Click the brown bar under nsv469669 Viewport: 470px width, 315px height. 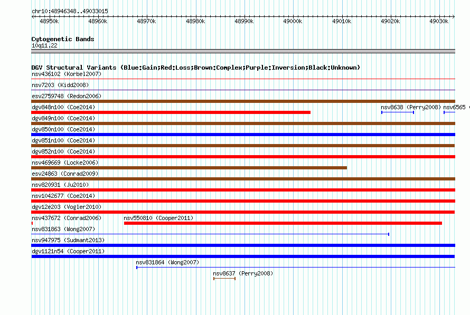click(x=189, y=168)
